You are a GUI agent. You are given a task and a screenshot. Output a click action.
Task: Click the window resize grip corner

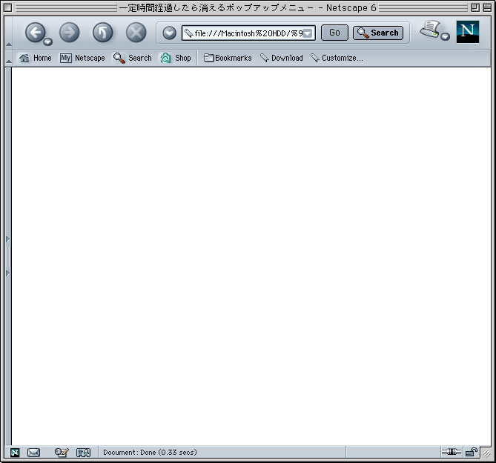point(486,453)
